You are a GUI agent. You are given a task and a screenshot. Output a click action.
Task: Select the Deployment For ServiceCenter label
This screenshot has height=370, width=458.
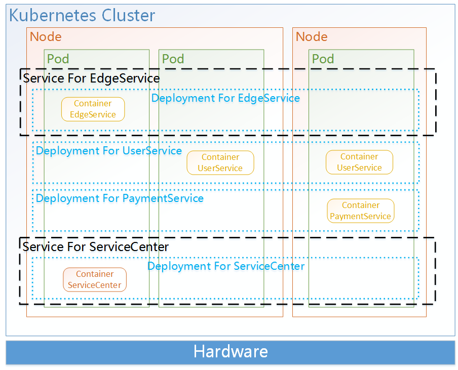[x=226, y=266]
